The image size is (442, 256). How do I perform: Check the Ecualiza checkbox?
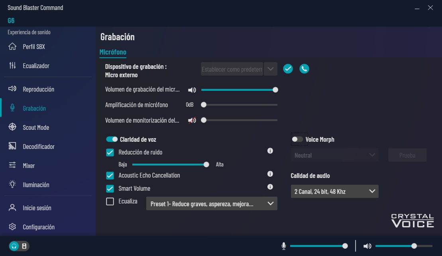point(110,201)
